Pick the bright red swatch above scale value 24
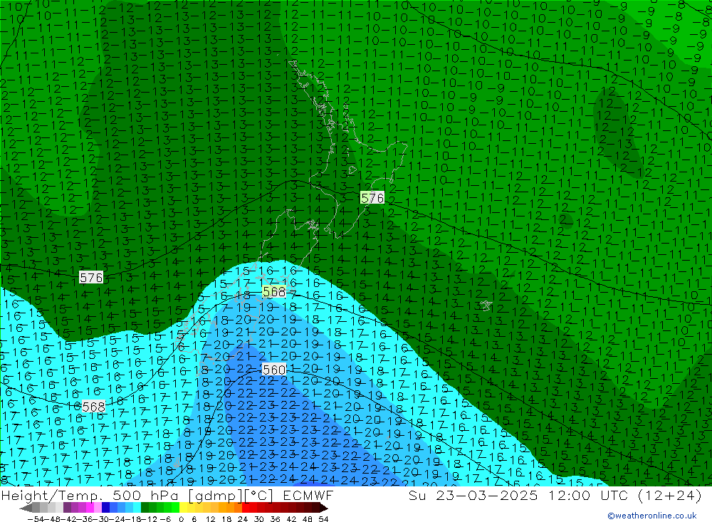 pyautogui.click(x=246, y=508)
